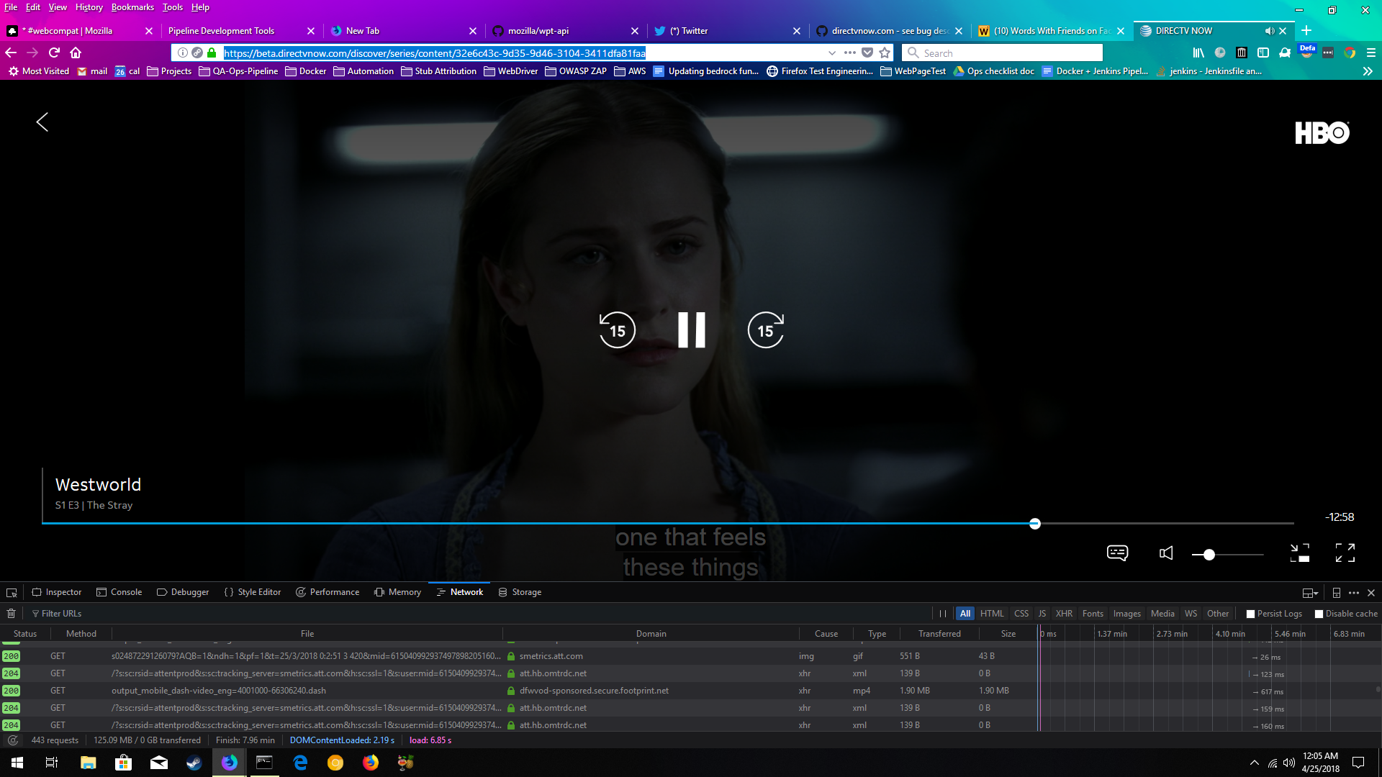Open the Storage devtools tab

[520, 592]
